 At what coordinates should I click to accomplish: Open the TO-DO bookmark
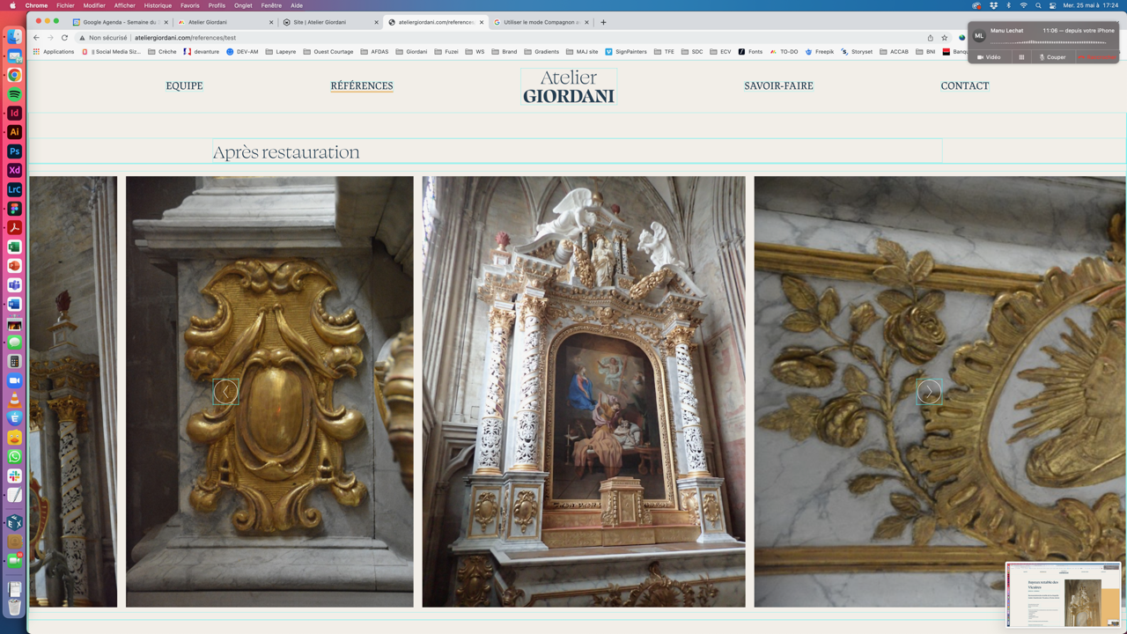(x=784, y=52)
